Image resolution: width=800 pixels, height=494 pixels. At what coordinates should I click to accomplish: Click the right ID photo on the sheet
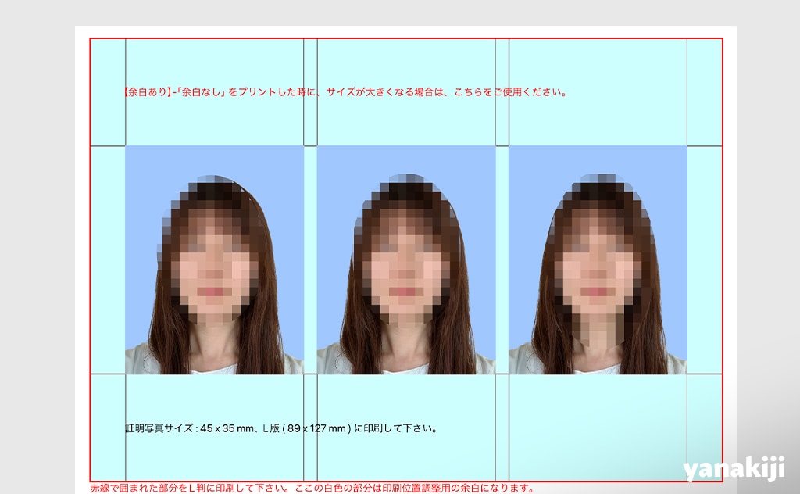(x=598, y=260)
